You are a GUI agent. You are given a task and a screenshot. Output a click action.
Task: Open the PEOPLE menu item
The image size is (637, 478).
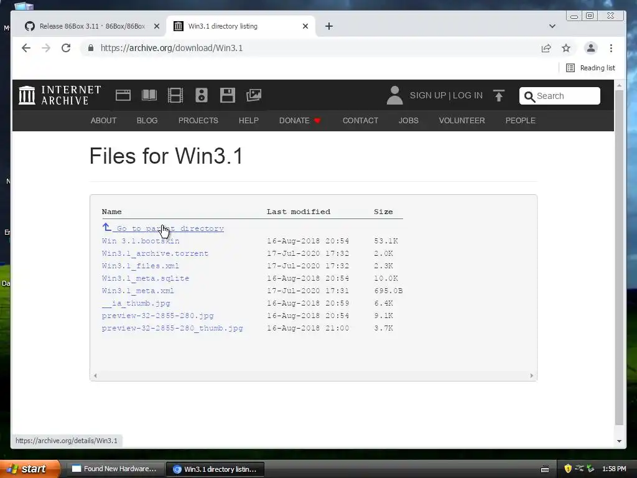coord(521,121)
